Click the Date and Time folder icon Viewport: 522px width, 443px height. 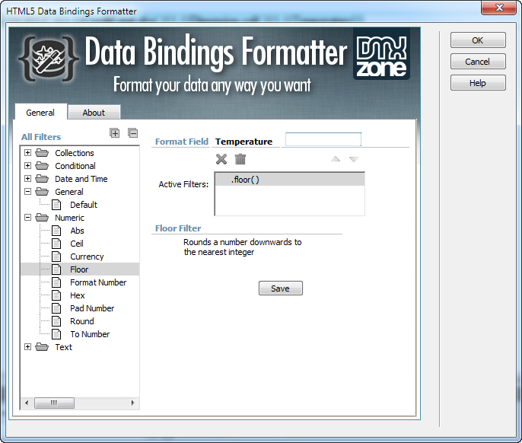tap(42, 179)
